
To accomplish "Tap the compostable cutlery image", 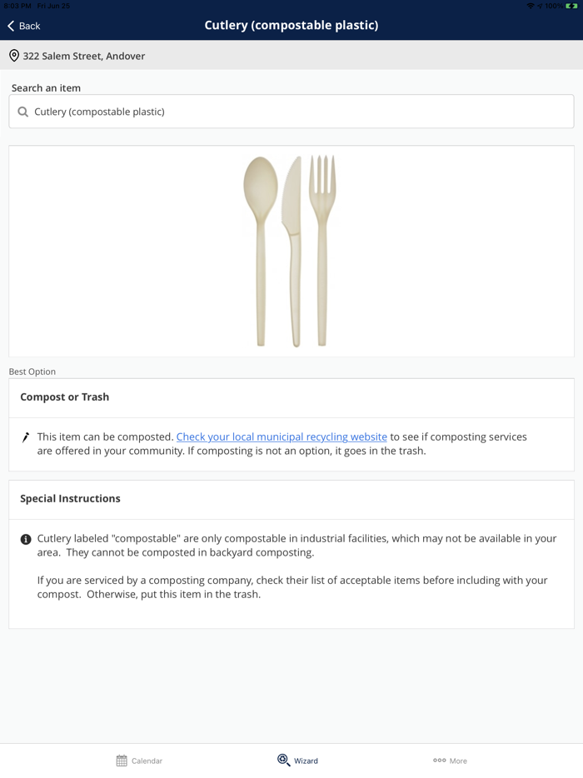I will click(x=291, y=251).
